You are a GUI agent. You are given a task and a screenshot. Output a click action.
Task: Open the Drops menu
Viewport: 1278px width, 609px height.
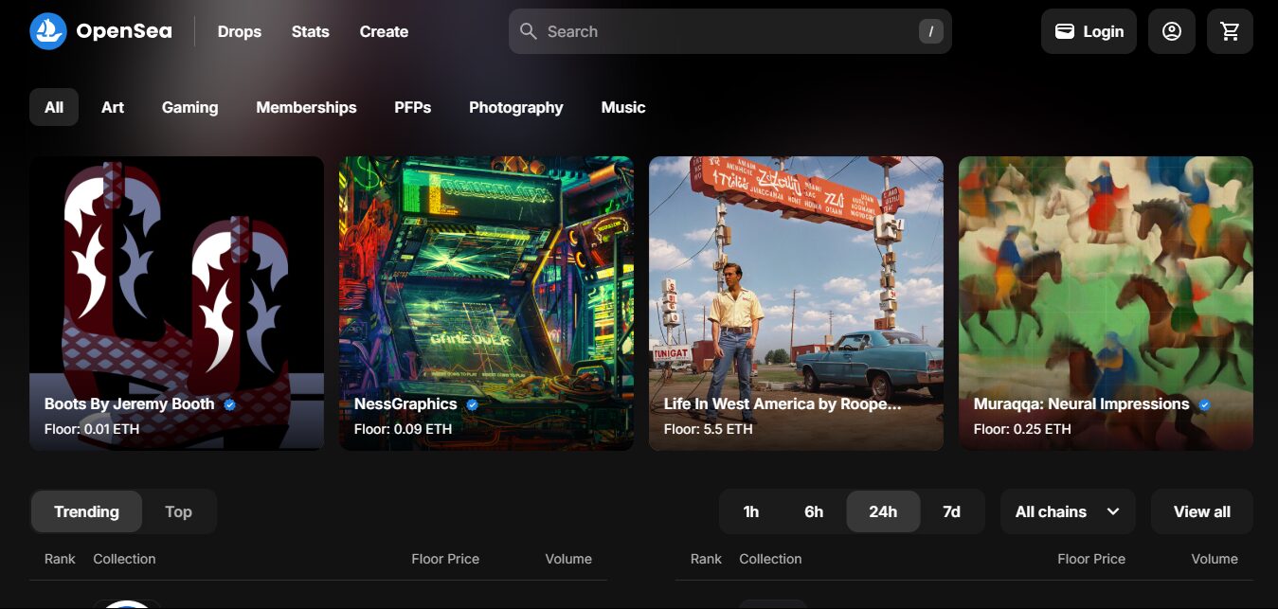tap(240, 31)
